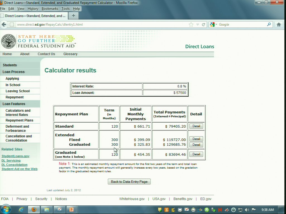
Task: Expand the URL history dropdown arrow
Action: click(x=198, y=25)
